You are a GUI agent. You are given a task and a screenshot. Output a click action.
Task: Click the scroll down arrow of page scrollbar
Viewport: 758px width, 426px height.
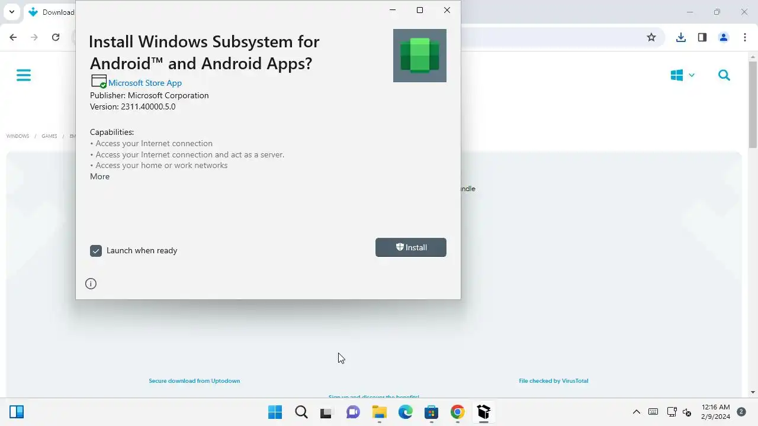753,392
